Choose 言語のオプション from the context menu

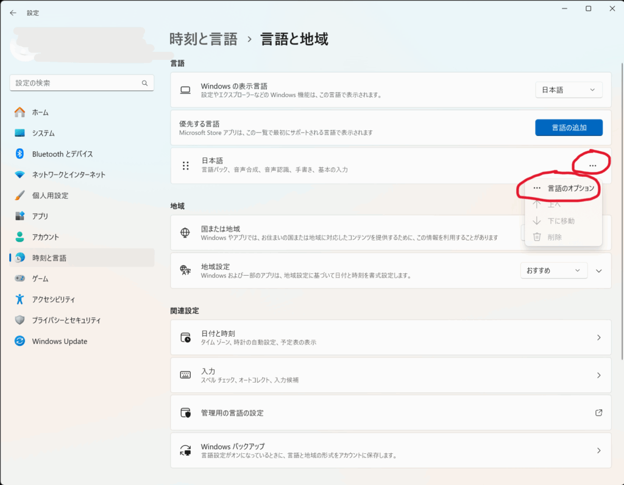click(x=563, y=188)
